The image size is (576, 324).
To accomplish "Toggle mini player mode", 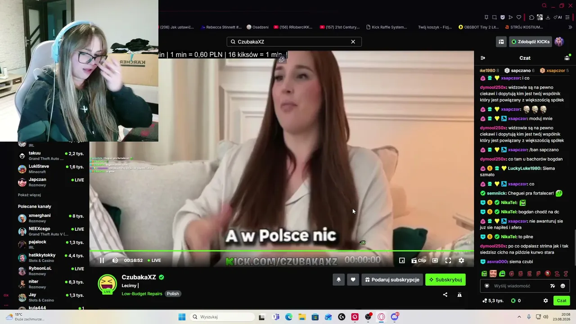I will 402,260.
